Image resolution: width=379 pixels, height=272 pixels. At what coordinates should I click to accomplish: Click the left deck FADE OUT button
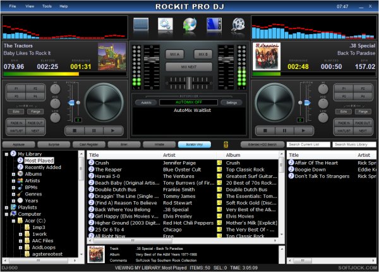35,123
